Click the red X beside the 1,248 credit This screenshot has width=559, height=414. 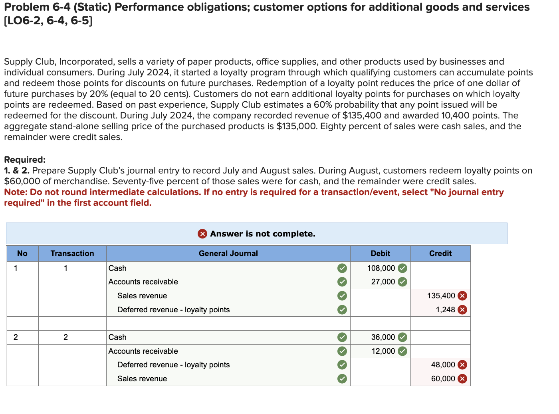tap(463, 309)
